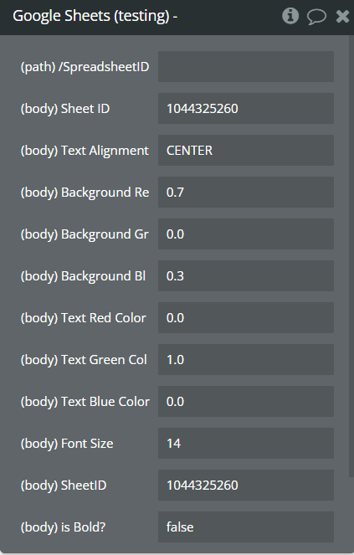Change the Text Alignment CENTER field
The image size is (354, 555).
pyautogui.click(x=246, y=150)
